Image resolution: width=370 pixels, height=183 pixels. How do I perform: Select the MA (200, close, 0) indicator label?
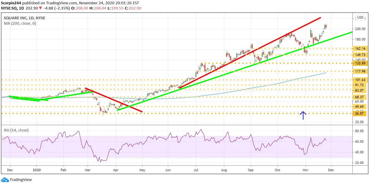[20, 23]
